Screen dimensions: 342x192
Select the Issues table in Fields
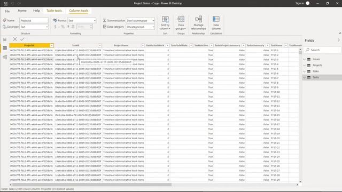coord(316,59)
